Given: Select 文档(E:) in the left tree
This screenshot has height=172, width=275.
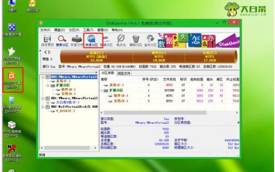Looking at the screenshot, I should [x=68, y=94].
